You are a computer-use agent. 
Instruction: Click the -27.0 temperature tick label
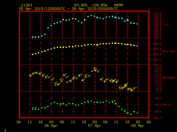click(x=157, y=29)
